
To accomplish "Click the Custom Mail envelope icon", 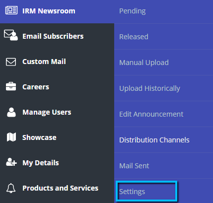I will pyautogui.click(x=11, y=62).
